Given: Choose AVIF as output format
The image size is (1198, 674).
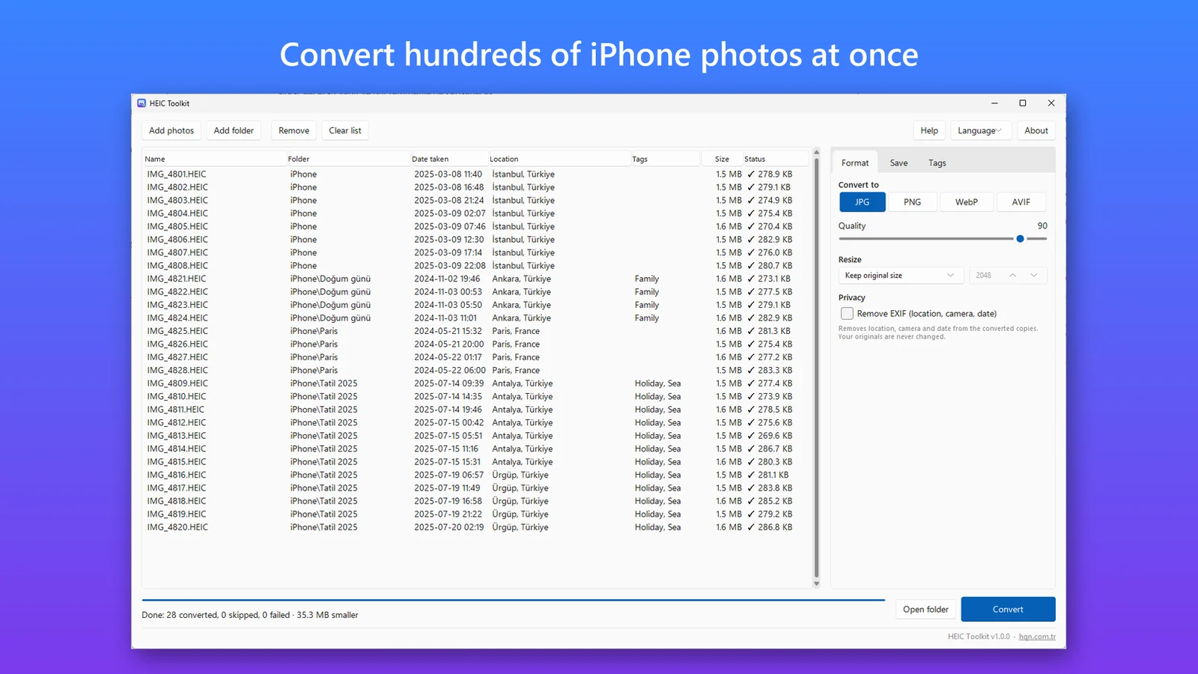Looking at the screenshot, I should click(1021, 202).
